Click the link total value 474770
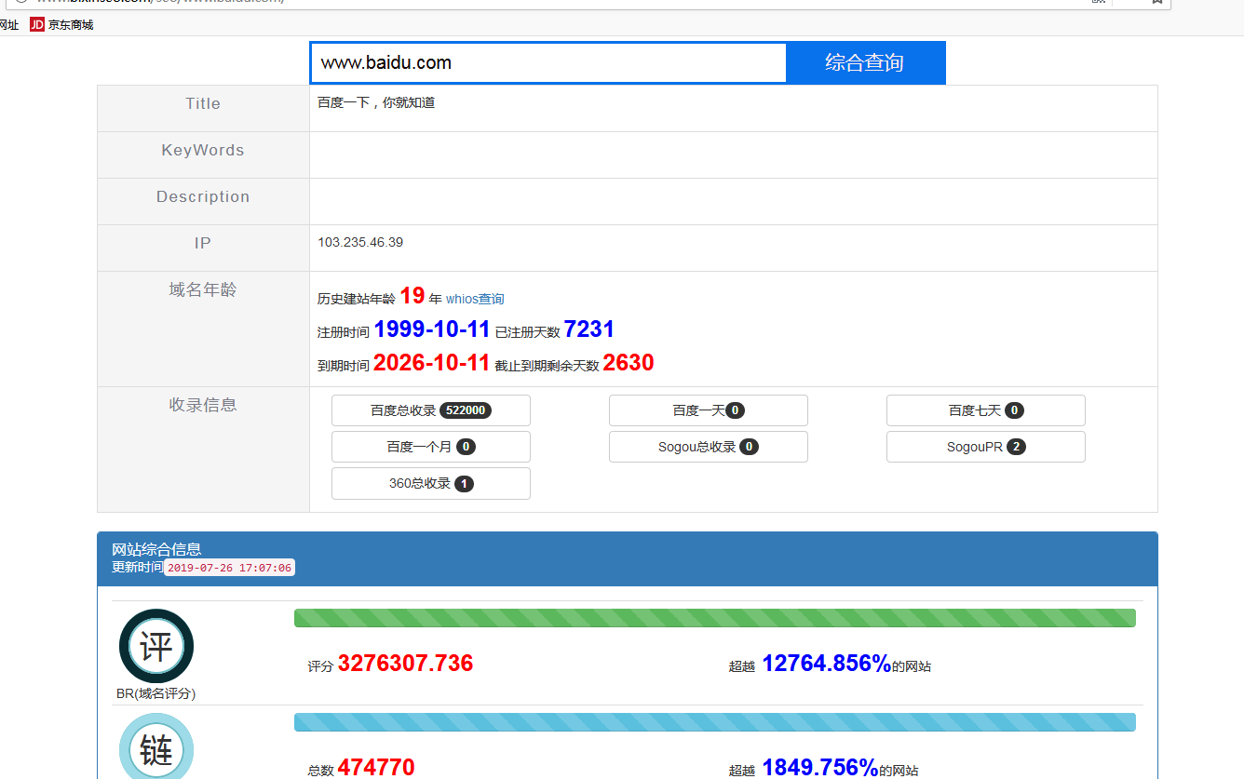 coord(376,768)
